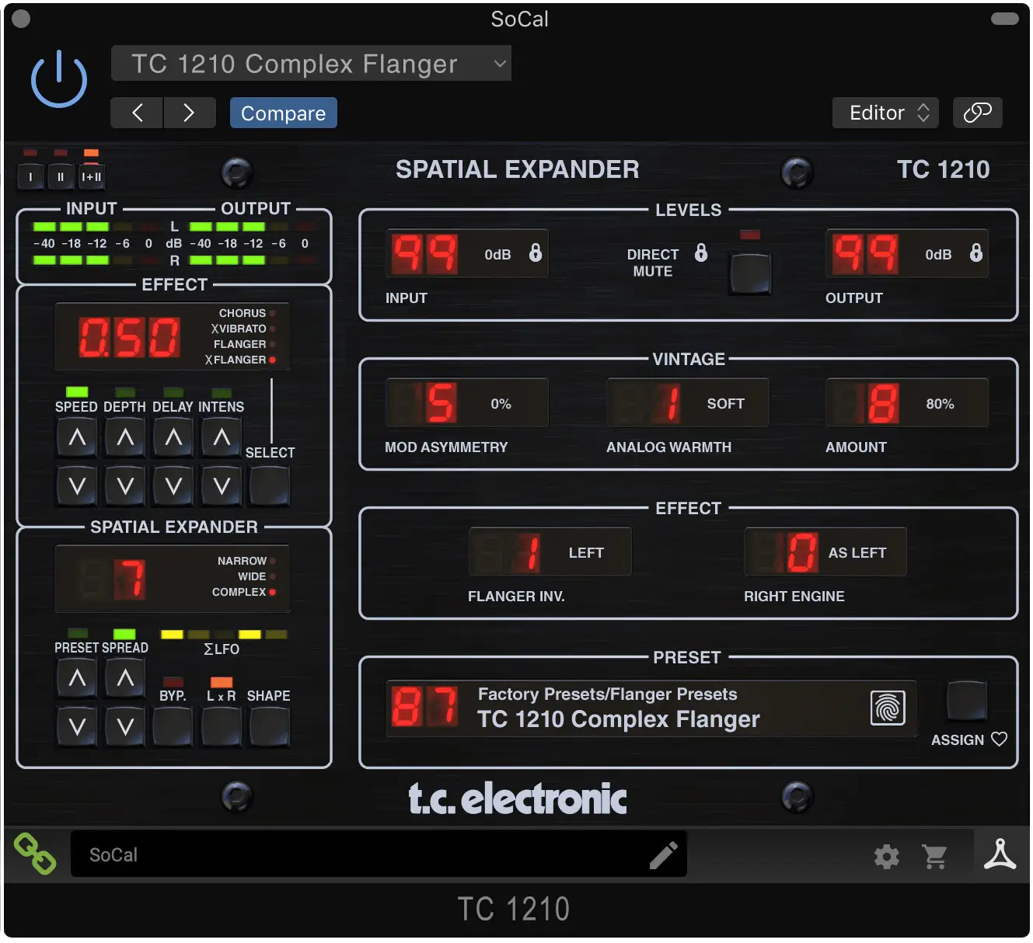Click the SoCal instance name field
The image size is (1033, 943).
[x=379, y=854]
